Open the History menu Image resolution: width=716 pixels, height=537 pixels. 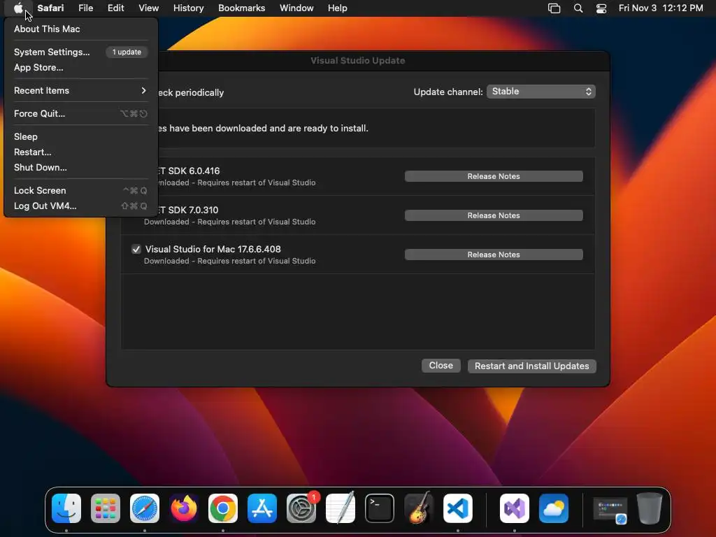click(188, 8)
